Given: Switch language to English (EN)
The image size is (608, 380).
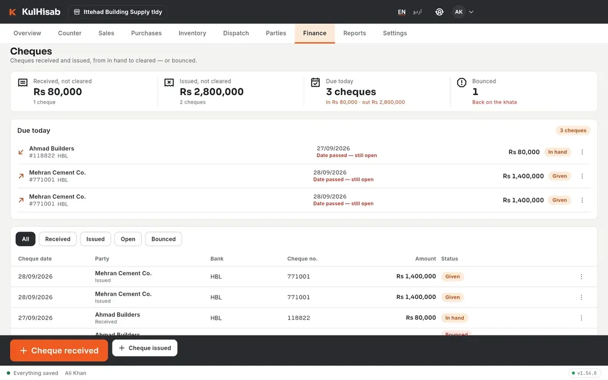Looking at the screenshot, I should (x=402, y=12).
